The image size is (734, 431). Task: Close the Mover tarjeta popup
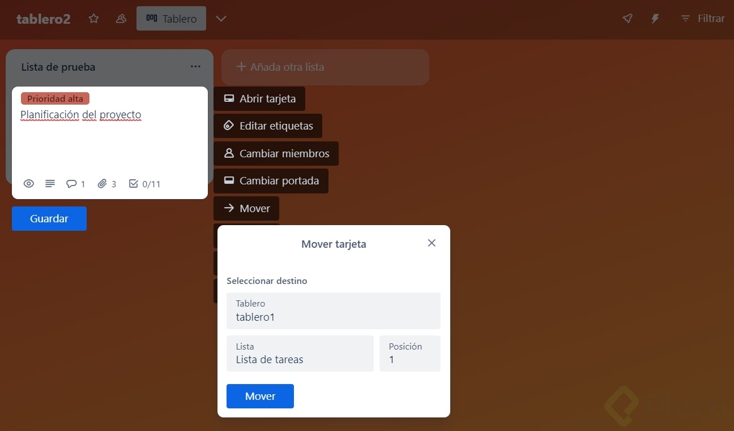click(x=432, y=243)
